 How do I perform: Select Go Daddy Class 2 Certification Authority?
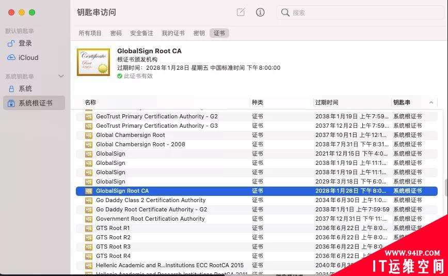[x=151, y=200]
